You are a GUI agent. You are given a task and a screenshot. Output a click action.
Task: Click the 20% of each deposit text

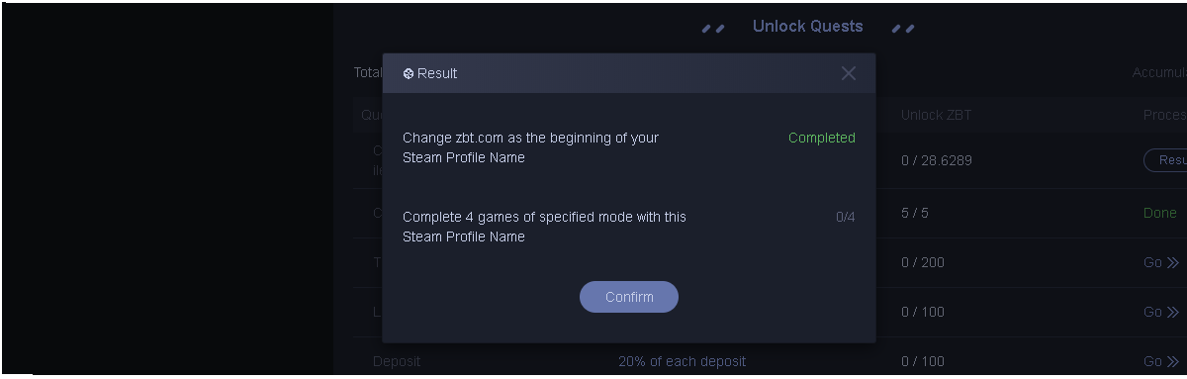tap(683, 361)
